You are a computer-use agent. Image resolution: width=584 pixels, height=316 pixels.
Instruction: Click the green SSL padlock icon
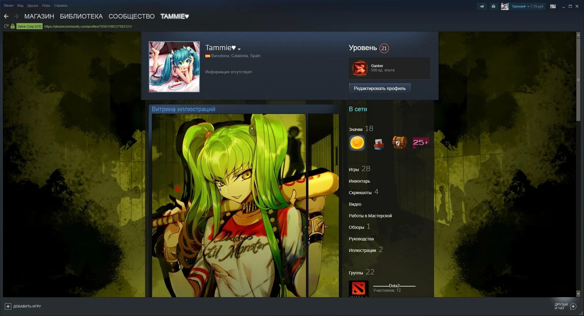[x=12, y=26]
